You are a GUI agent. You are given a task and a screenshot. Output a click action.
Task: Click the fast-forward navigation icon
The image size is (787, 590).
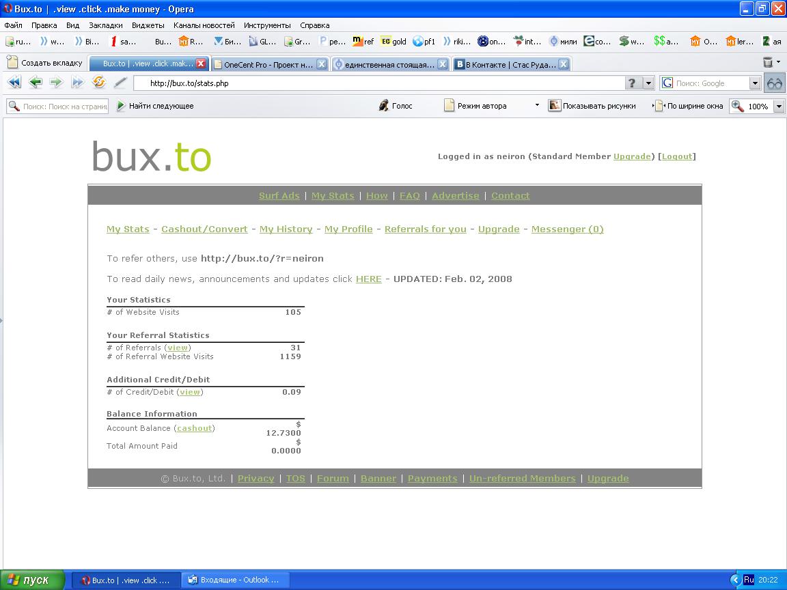(x=77, y=82)
